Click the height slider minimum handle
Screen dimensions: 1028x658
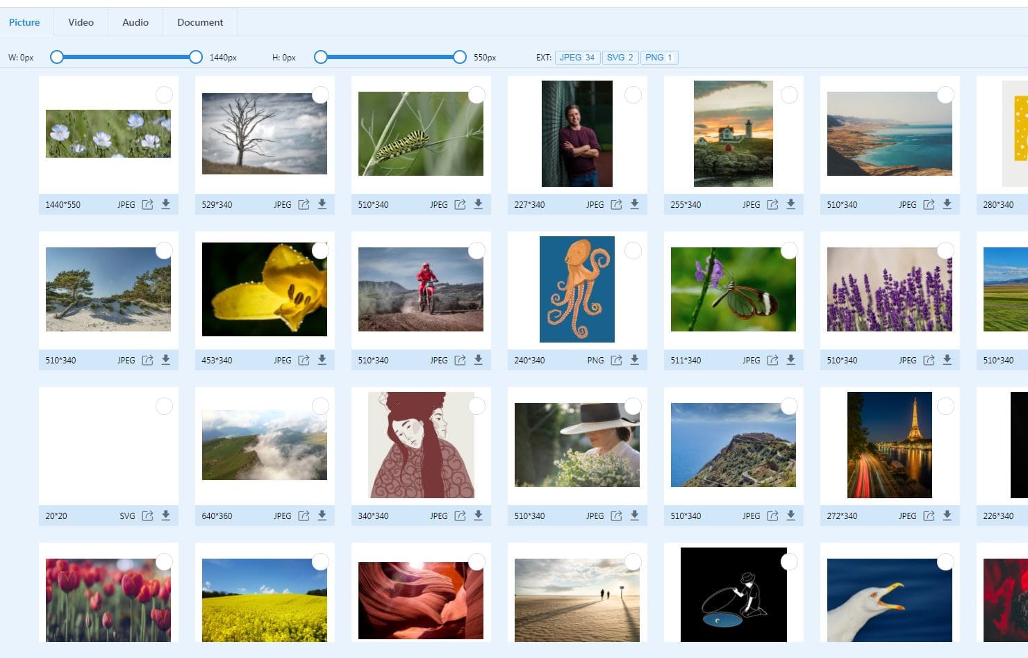320,57
